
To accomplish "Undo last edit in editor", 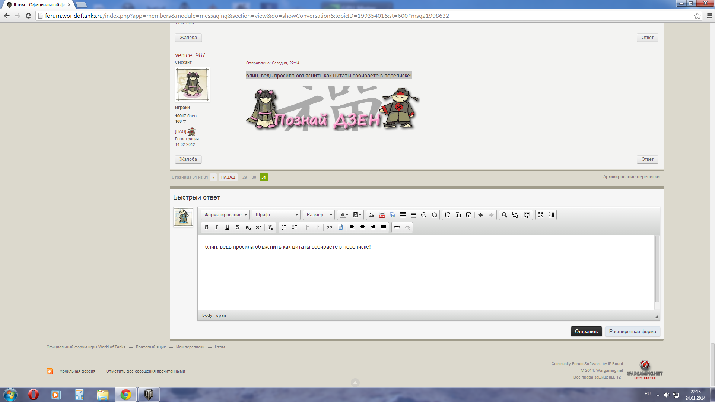I will pos(481,215).
